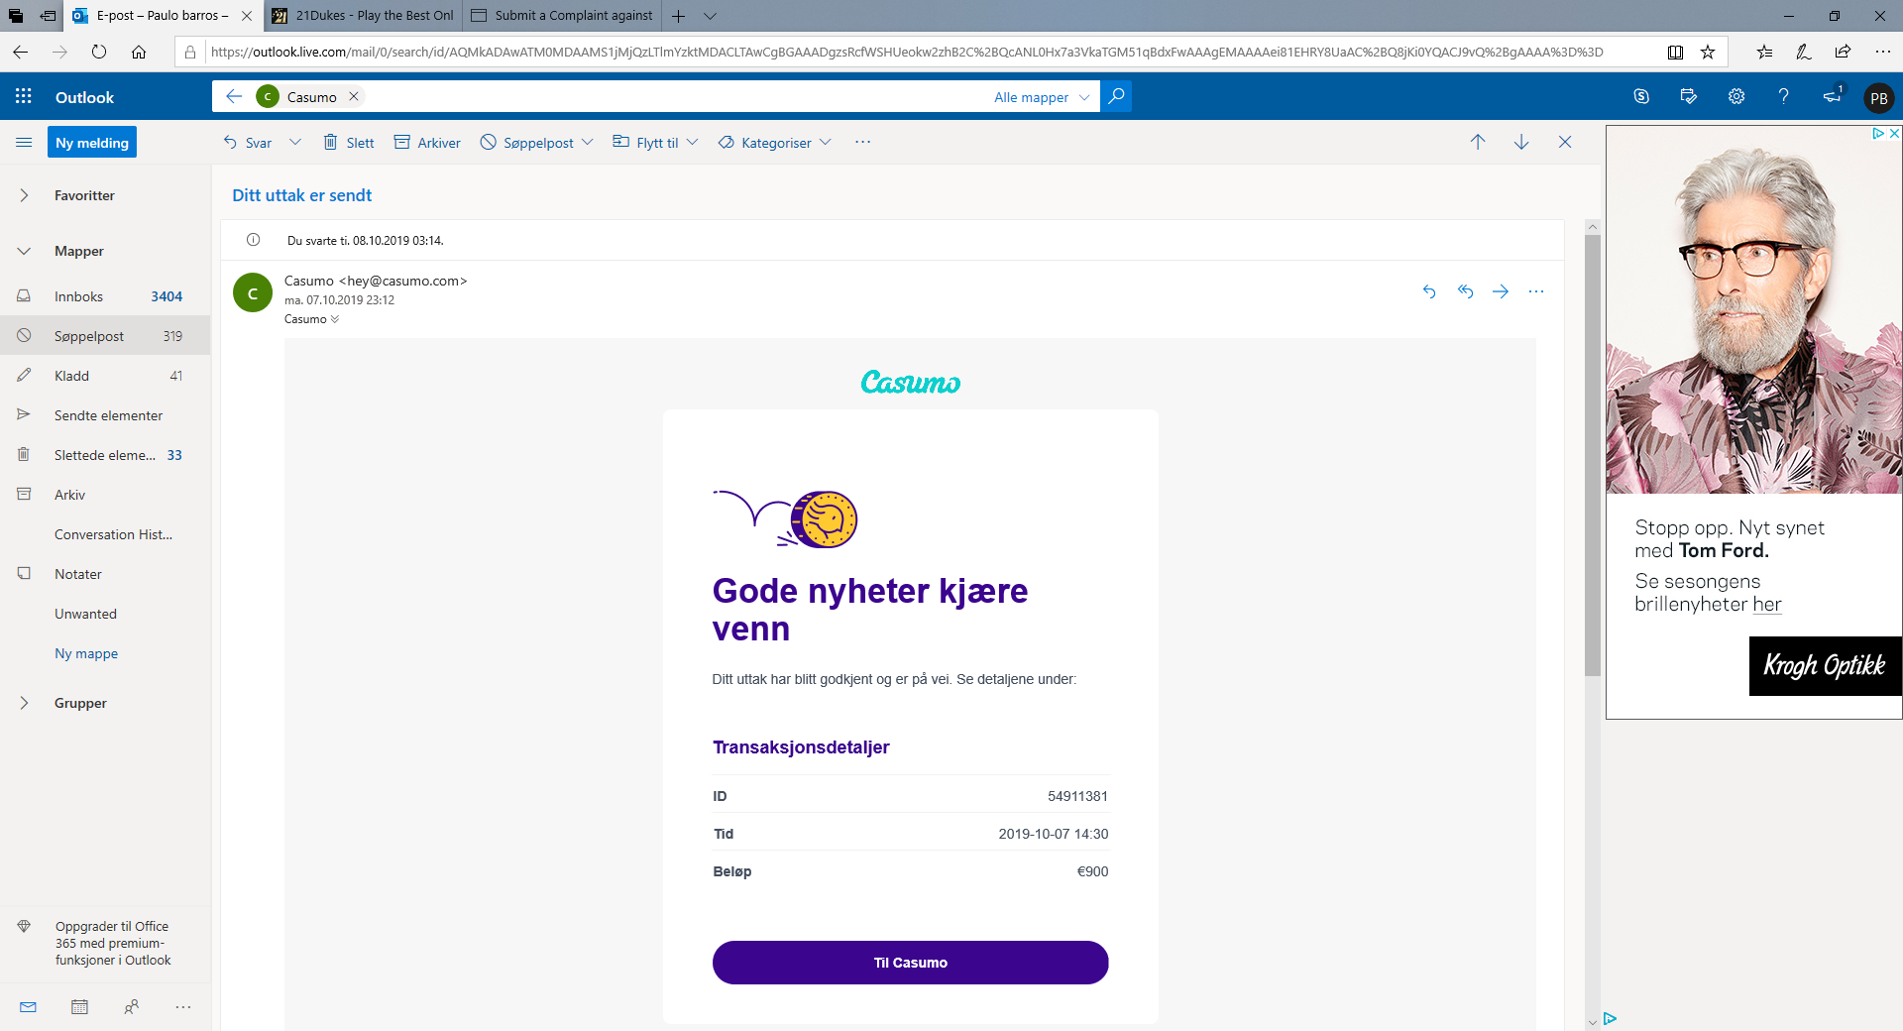Click the Svar reply button

(x=248, y=142)
